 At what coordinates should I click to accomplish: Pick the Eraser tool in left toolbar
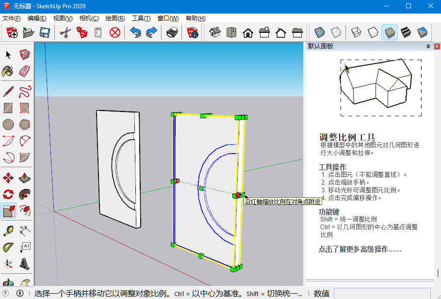point(25,71)
